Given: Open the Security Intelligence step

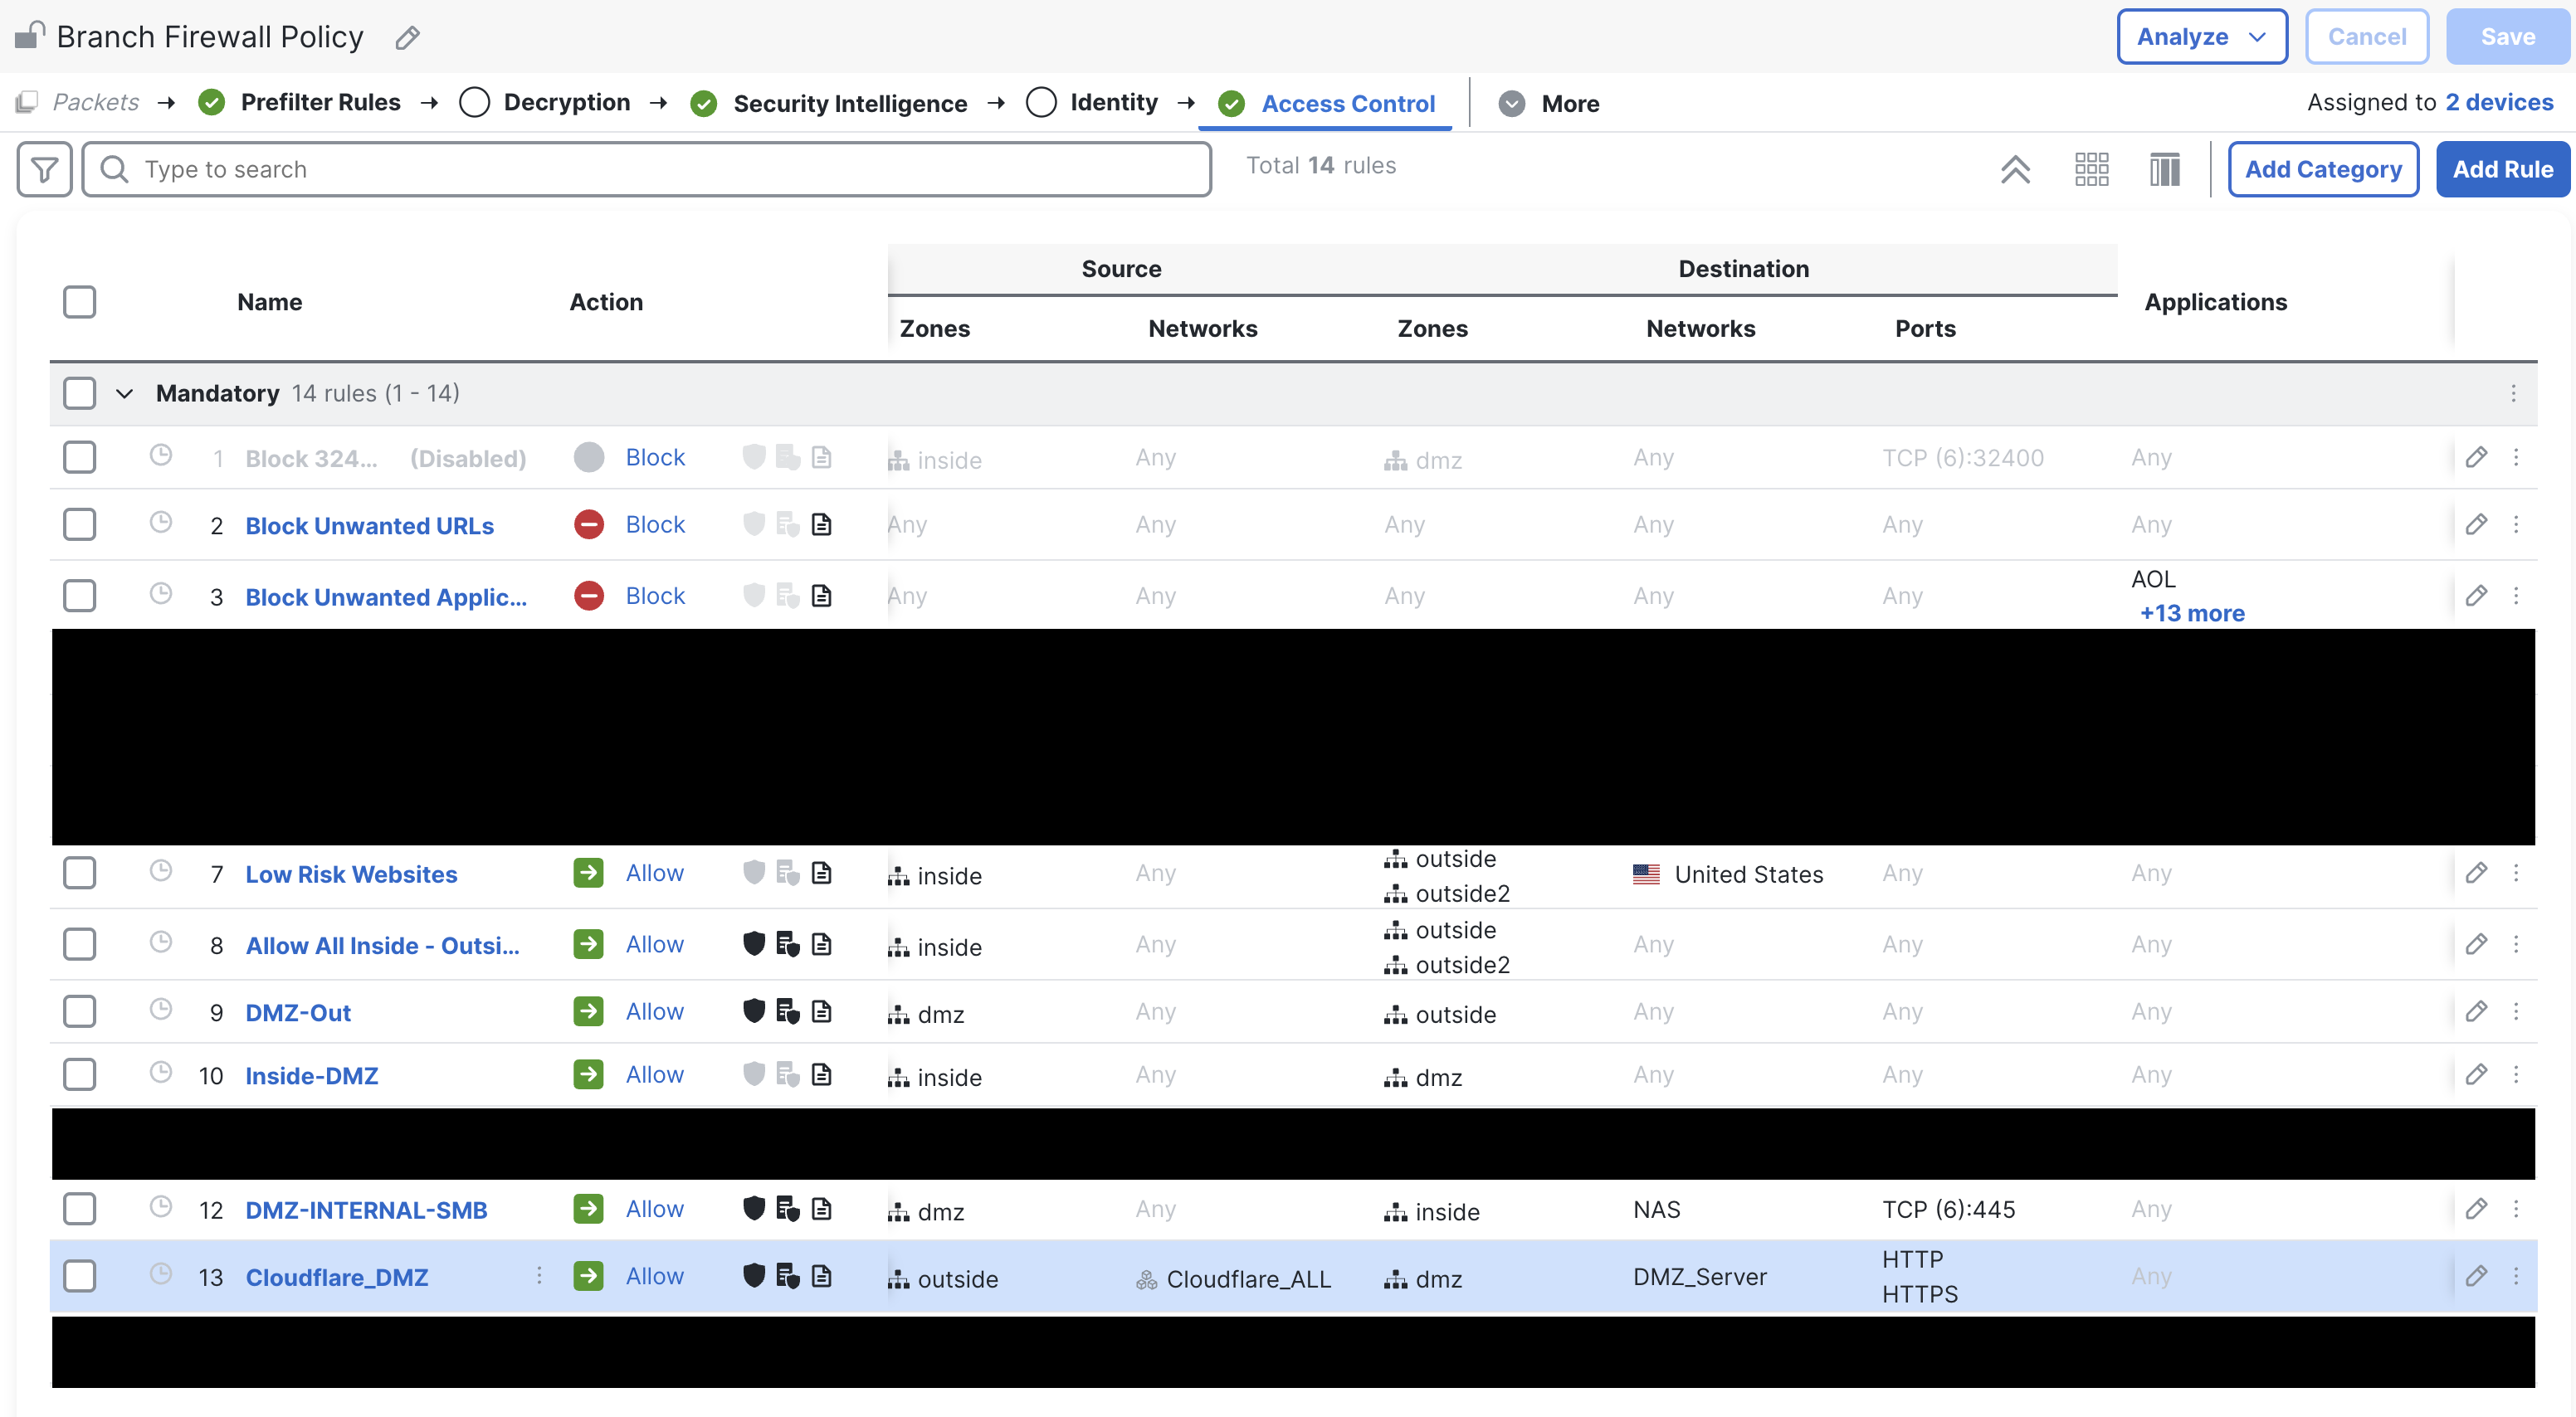Looking at the screenshot, I should click(x=849, y=103).
